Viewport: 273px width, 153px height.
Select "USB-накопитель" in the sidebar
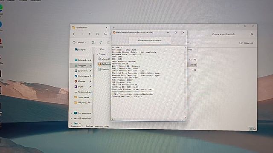pyautogui.click(x=82, y=119)
